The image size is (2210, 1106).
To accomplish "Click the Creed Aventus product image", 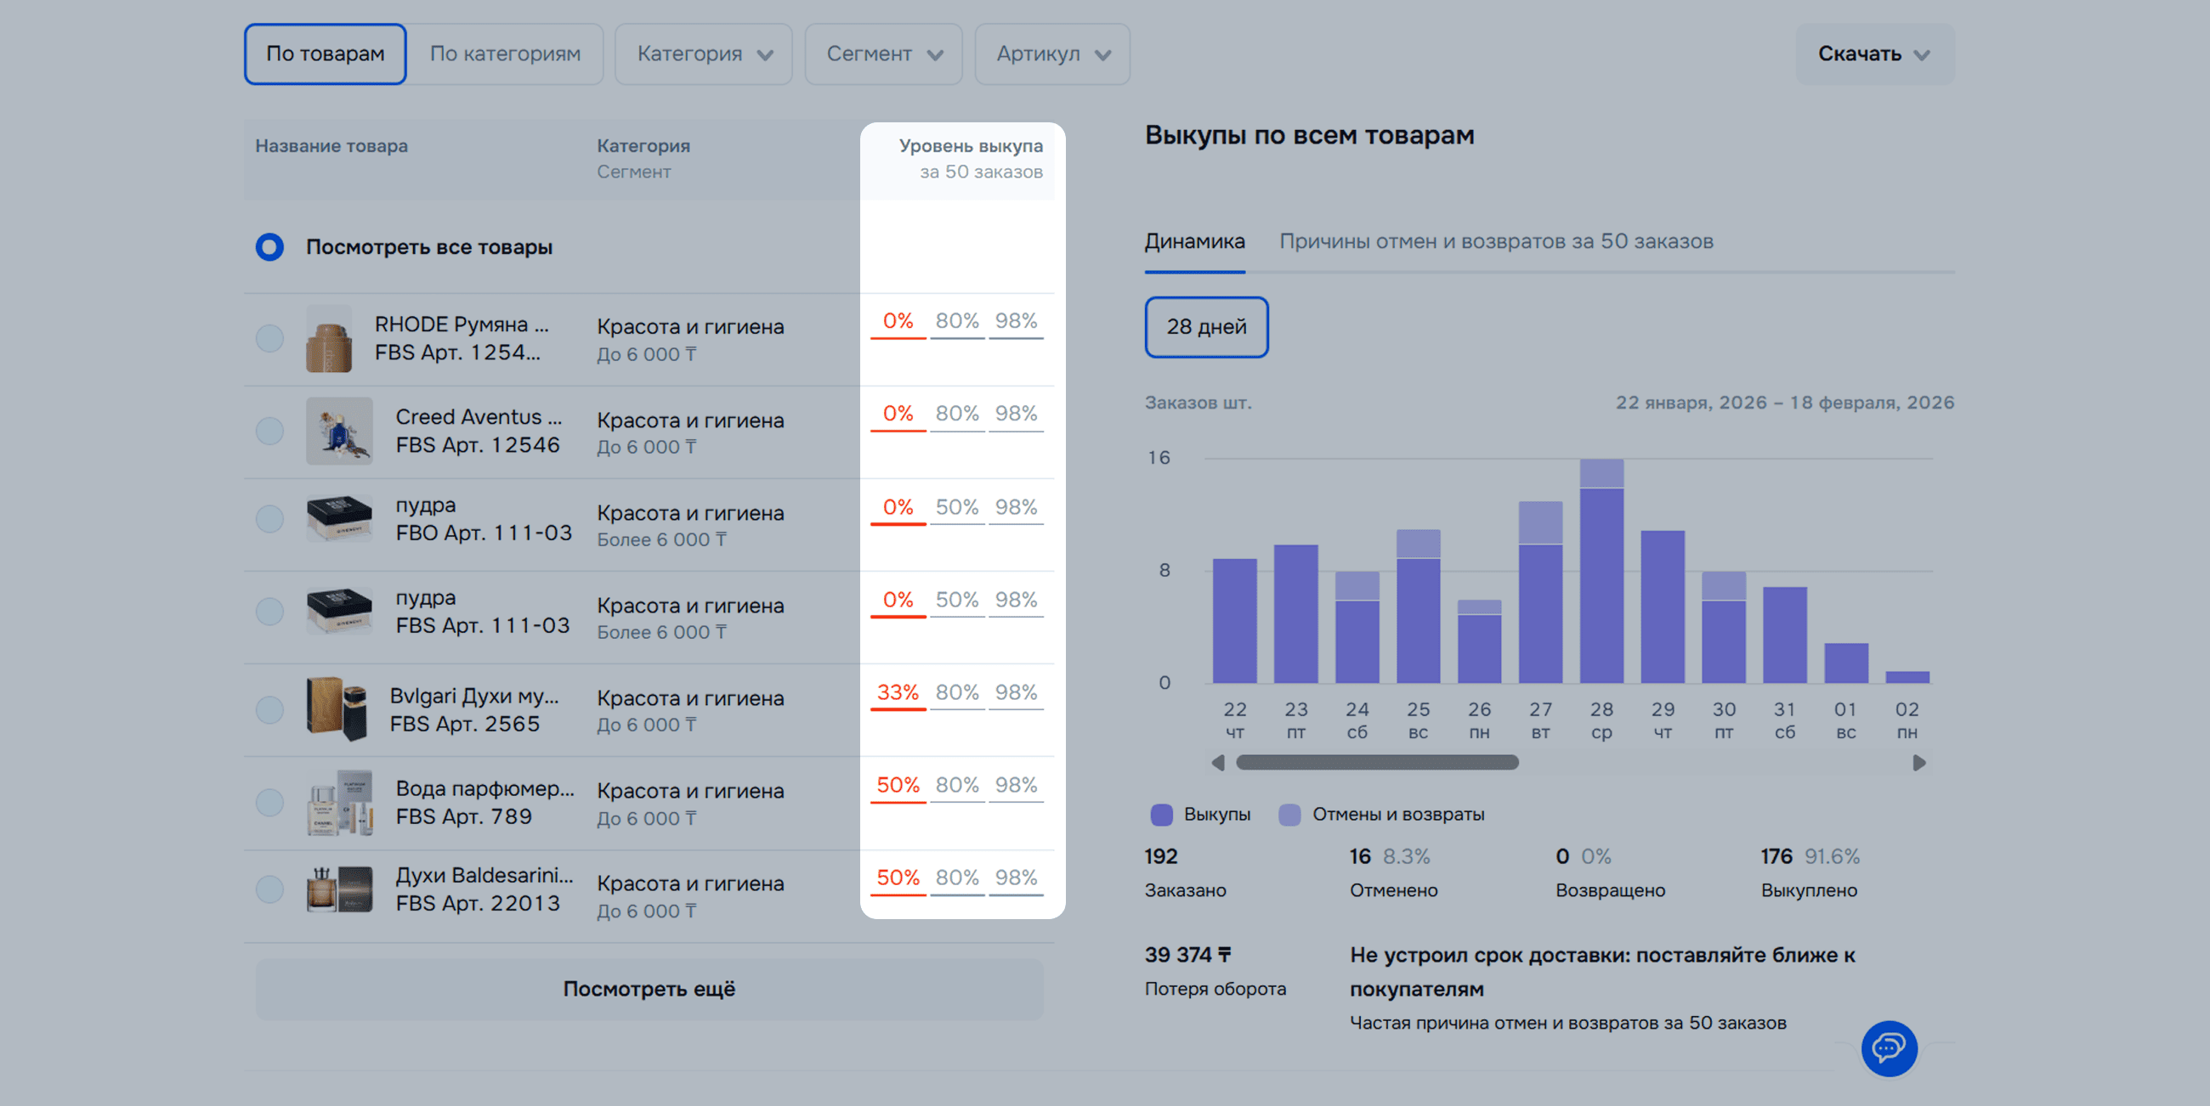I will [339, 432].
